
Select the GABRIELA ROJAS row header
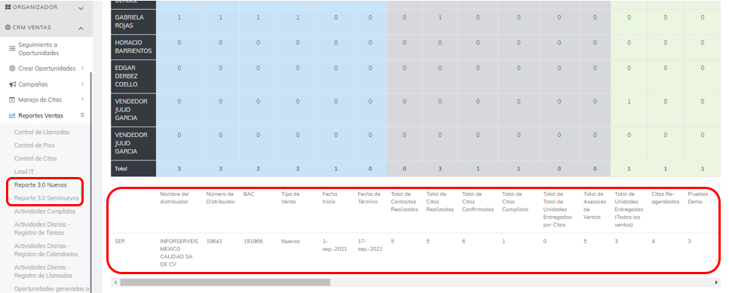(133, 21)
